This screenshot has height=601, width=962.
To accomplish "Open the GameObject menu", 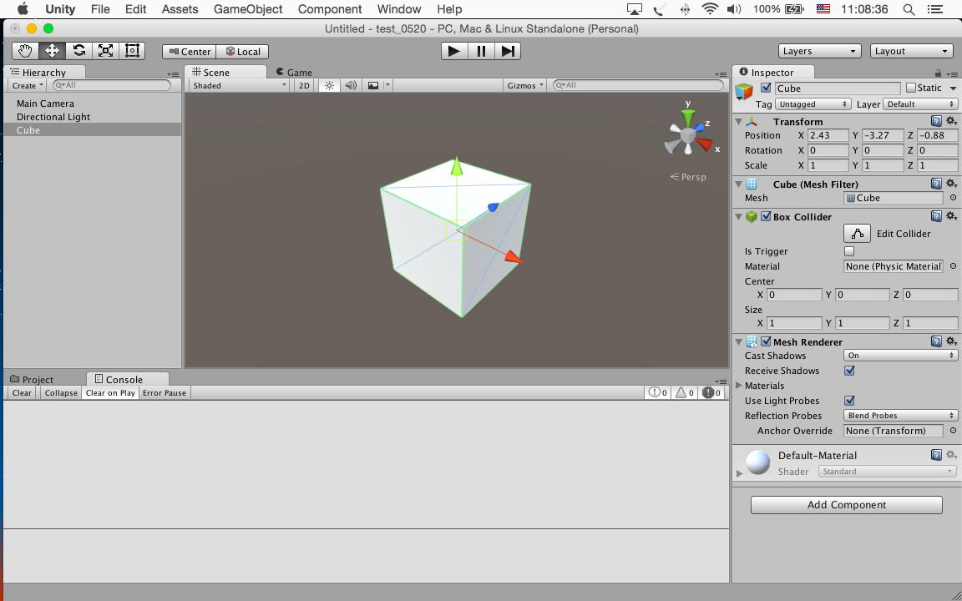I will click(248, 9).
